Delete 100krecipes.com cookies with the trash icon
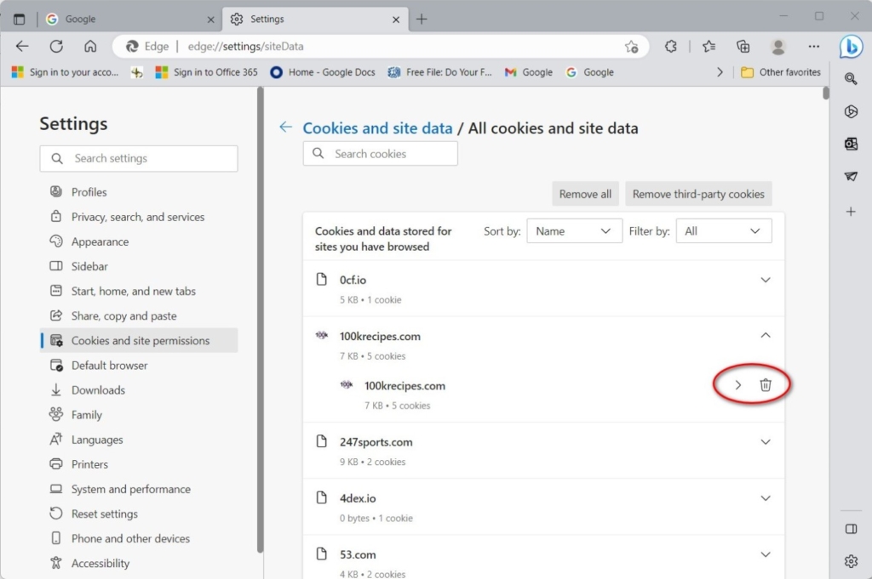Screen dimensions: 872x579 pos(766,384)
